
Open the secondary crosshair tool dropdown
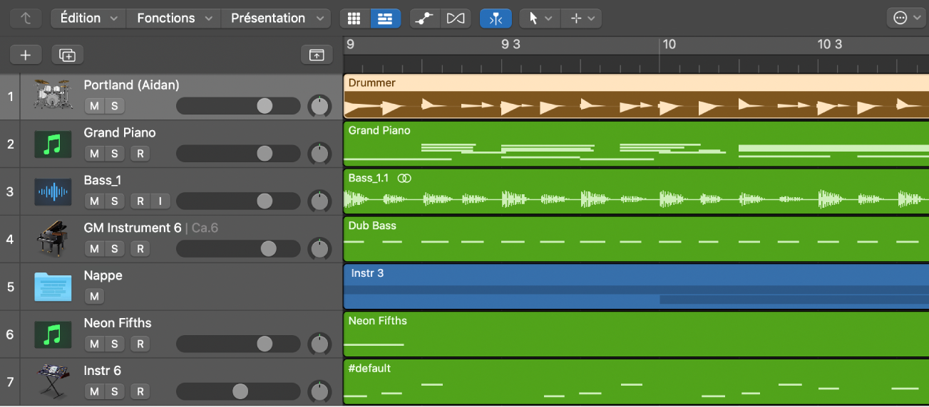tap(581, 18)
